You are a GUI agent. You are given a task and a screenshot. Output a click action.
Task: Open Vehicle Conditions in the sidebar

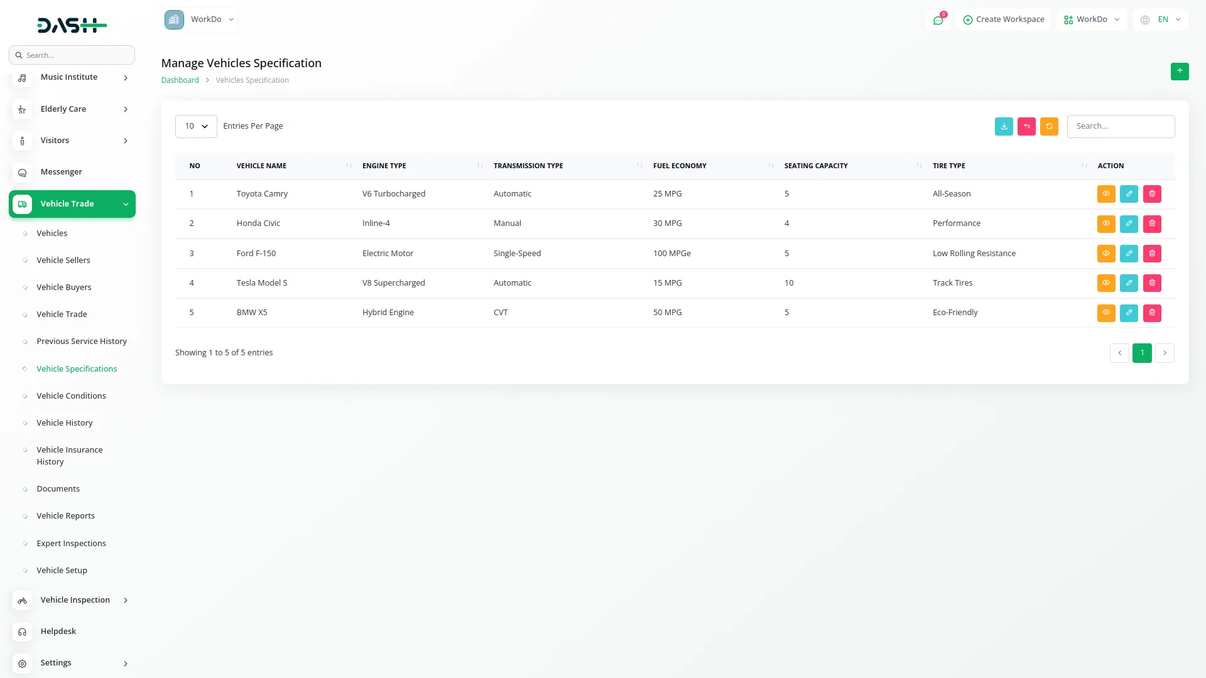(71, 396)
